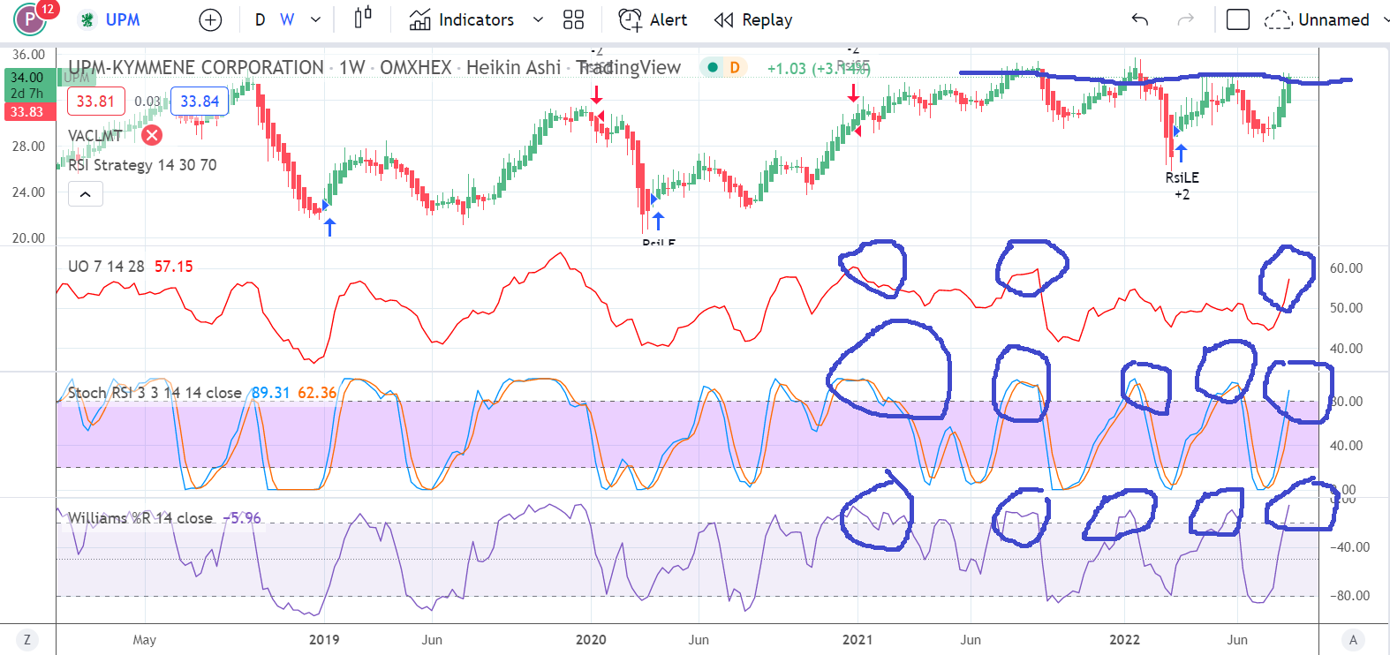
Task: Click the 33.81 sell price button
Action: click(95, 102)
